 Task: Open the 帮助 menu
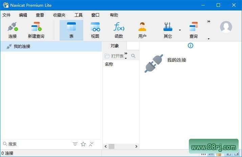point(114,15)
